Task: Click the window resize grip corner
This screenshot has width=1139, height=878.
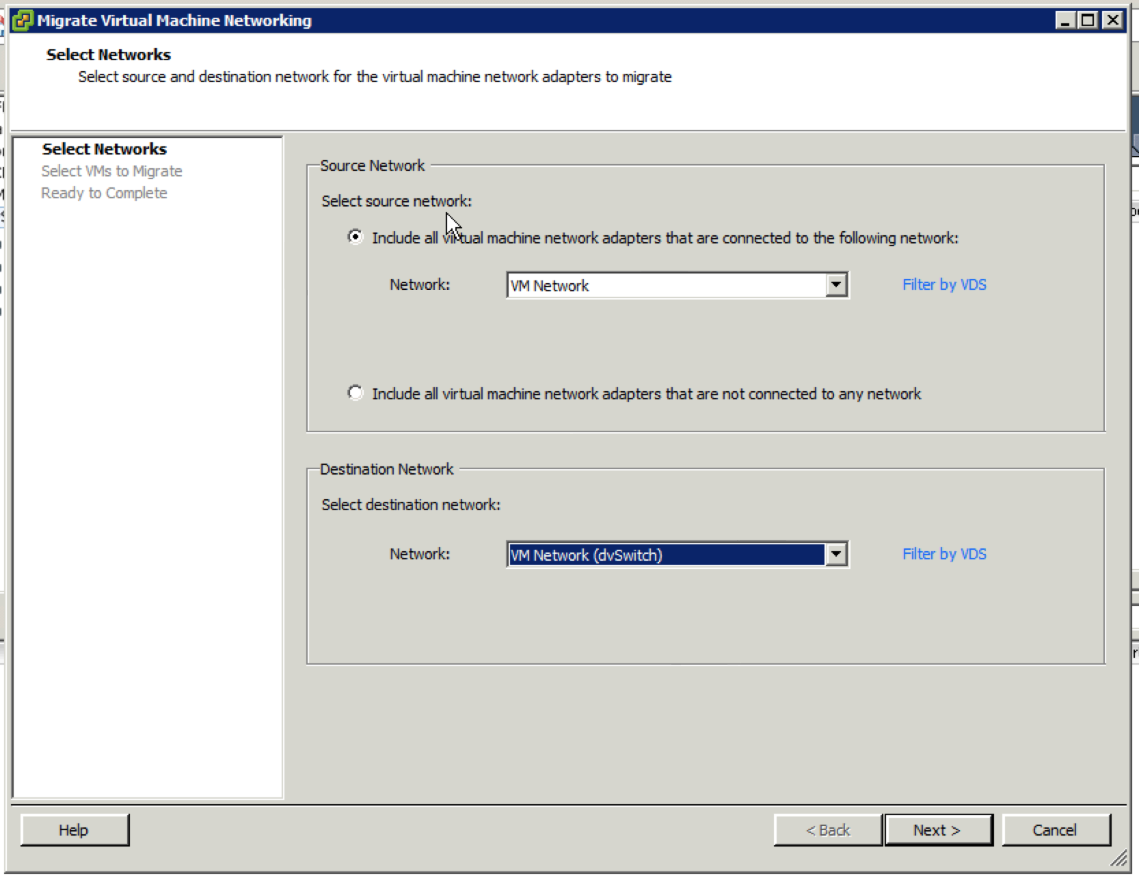Action: (1118, 860)
